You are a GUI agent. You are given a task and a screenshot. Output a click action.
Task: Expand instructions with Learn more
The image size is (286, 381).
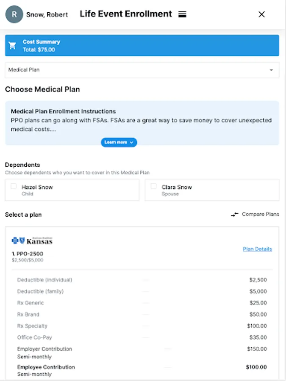click(119, 142)
